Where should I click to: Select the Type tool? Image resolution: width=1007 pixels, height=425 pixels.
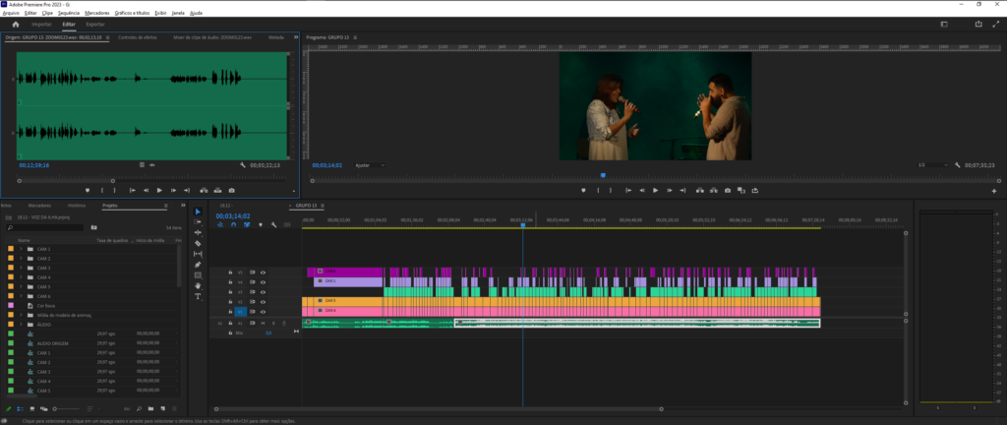[x=198, y=296]
